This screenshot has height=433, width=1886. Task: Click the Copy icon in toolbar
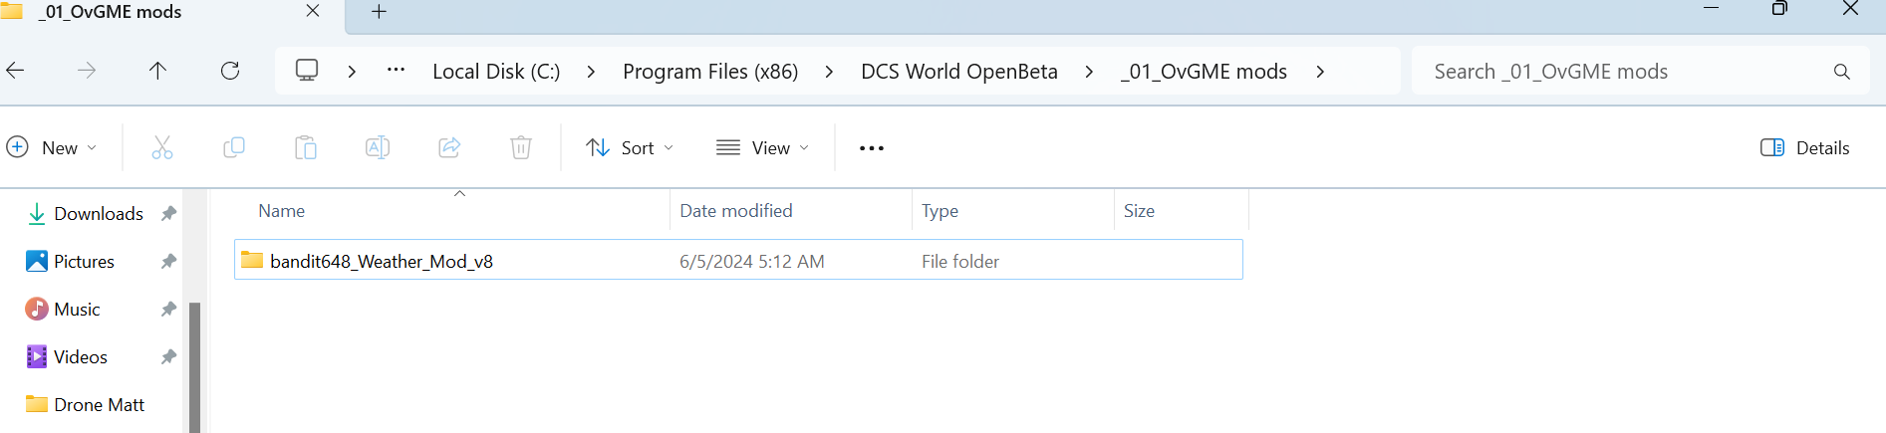(234, 148)
